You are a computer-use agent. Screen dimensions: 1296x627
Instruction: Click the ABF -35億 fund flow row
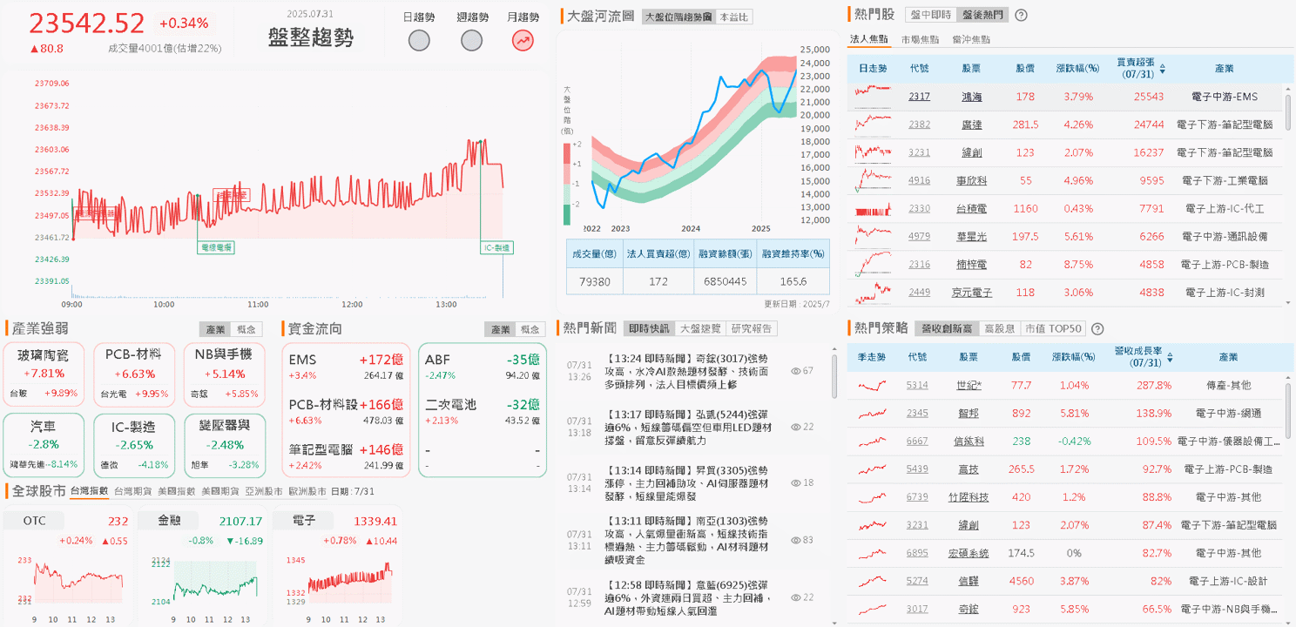pos(483,366)
